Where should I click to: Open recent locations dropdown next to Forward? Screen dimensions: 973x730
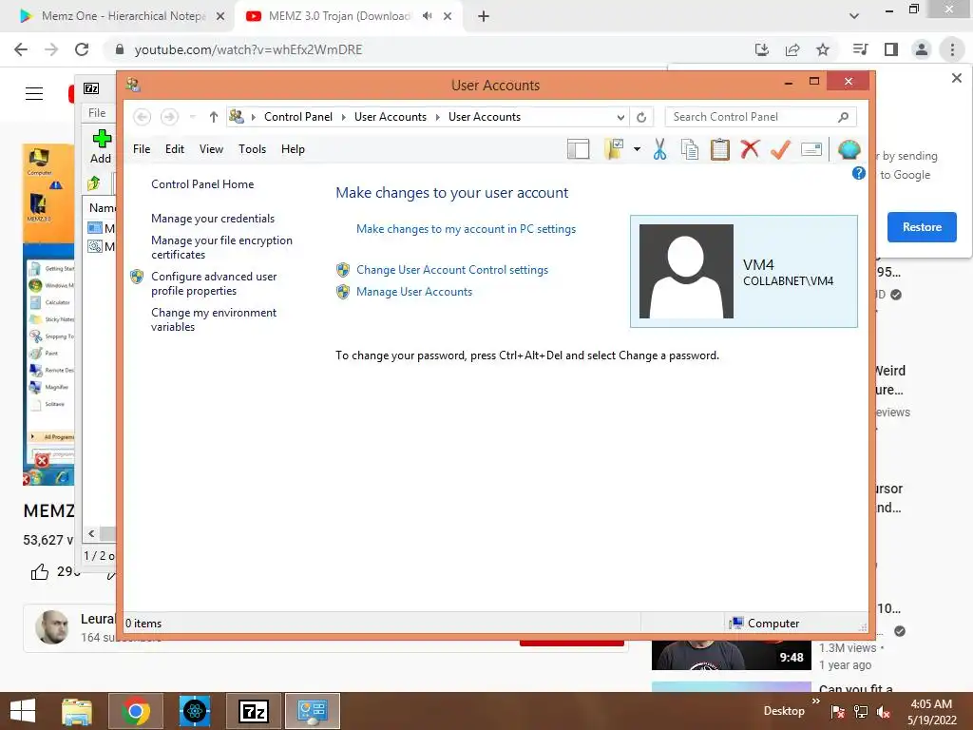point(192,117)
